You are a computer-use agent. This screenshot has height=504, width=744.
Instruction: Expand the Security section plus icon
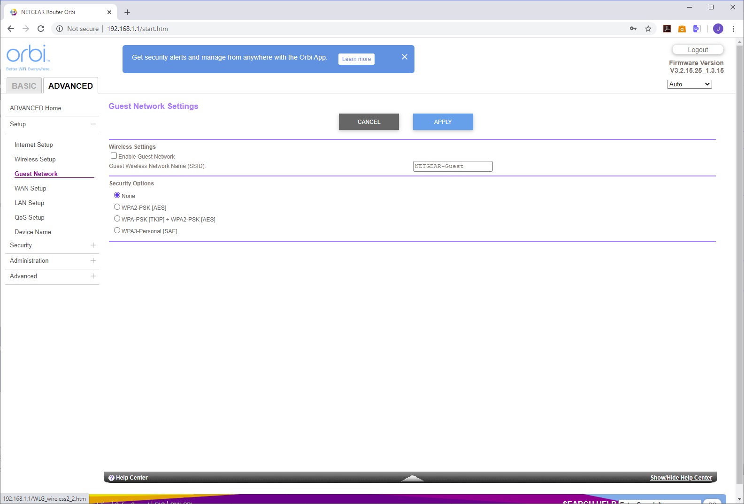click(x=93, y=245)
